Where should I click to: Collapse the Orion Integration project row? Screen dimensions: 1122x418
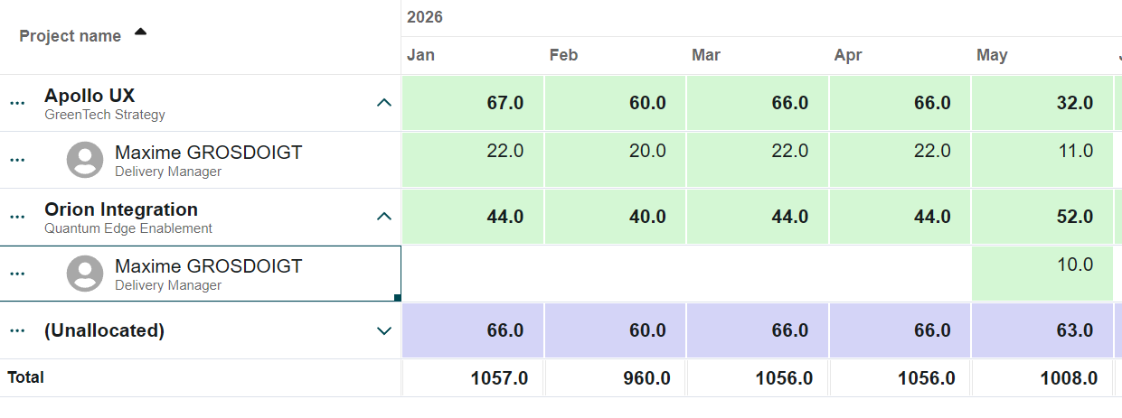[x=384, y=217]
